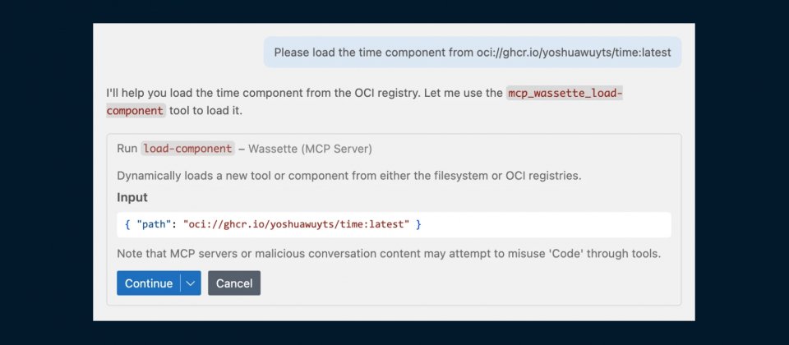Click the closing brace in the JSON input
The width and height of the screenshot is (789, 345).
pyautogui.click(x=418, y=224)
